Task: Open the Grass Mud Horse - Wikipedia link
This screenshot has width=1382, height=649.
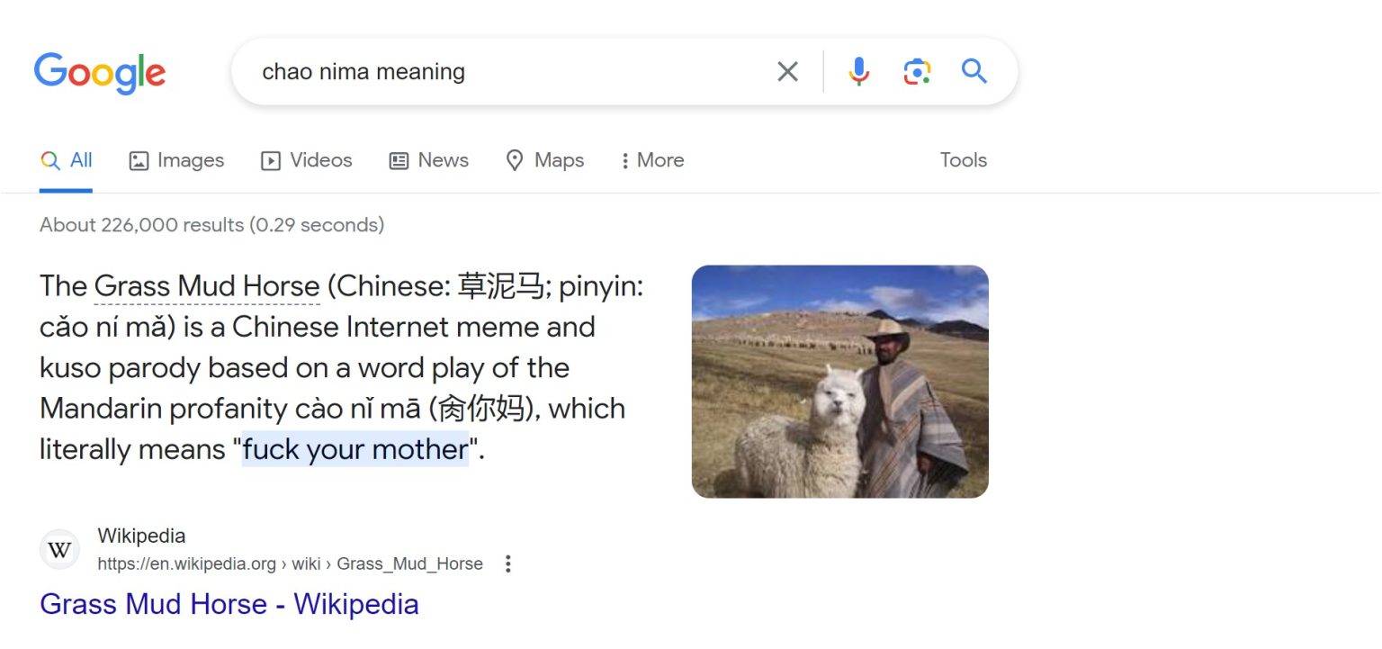Action: tap(229, 604)
